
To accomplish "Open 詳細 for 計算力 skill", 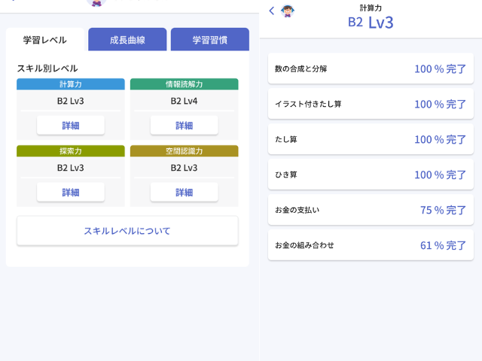I will pos(71,126).
